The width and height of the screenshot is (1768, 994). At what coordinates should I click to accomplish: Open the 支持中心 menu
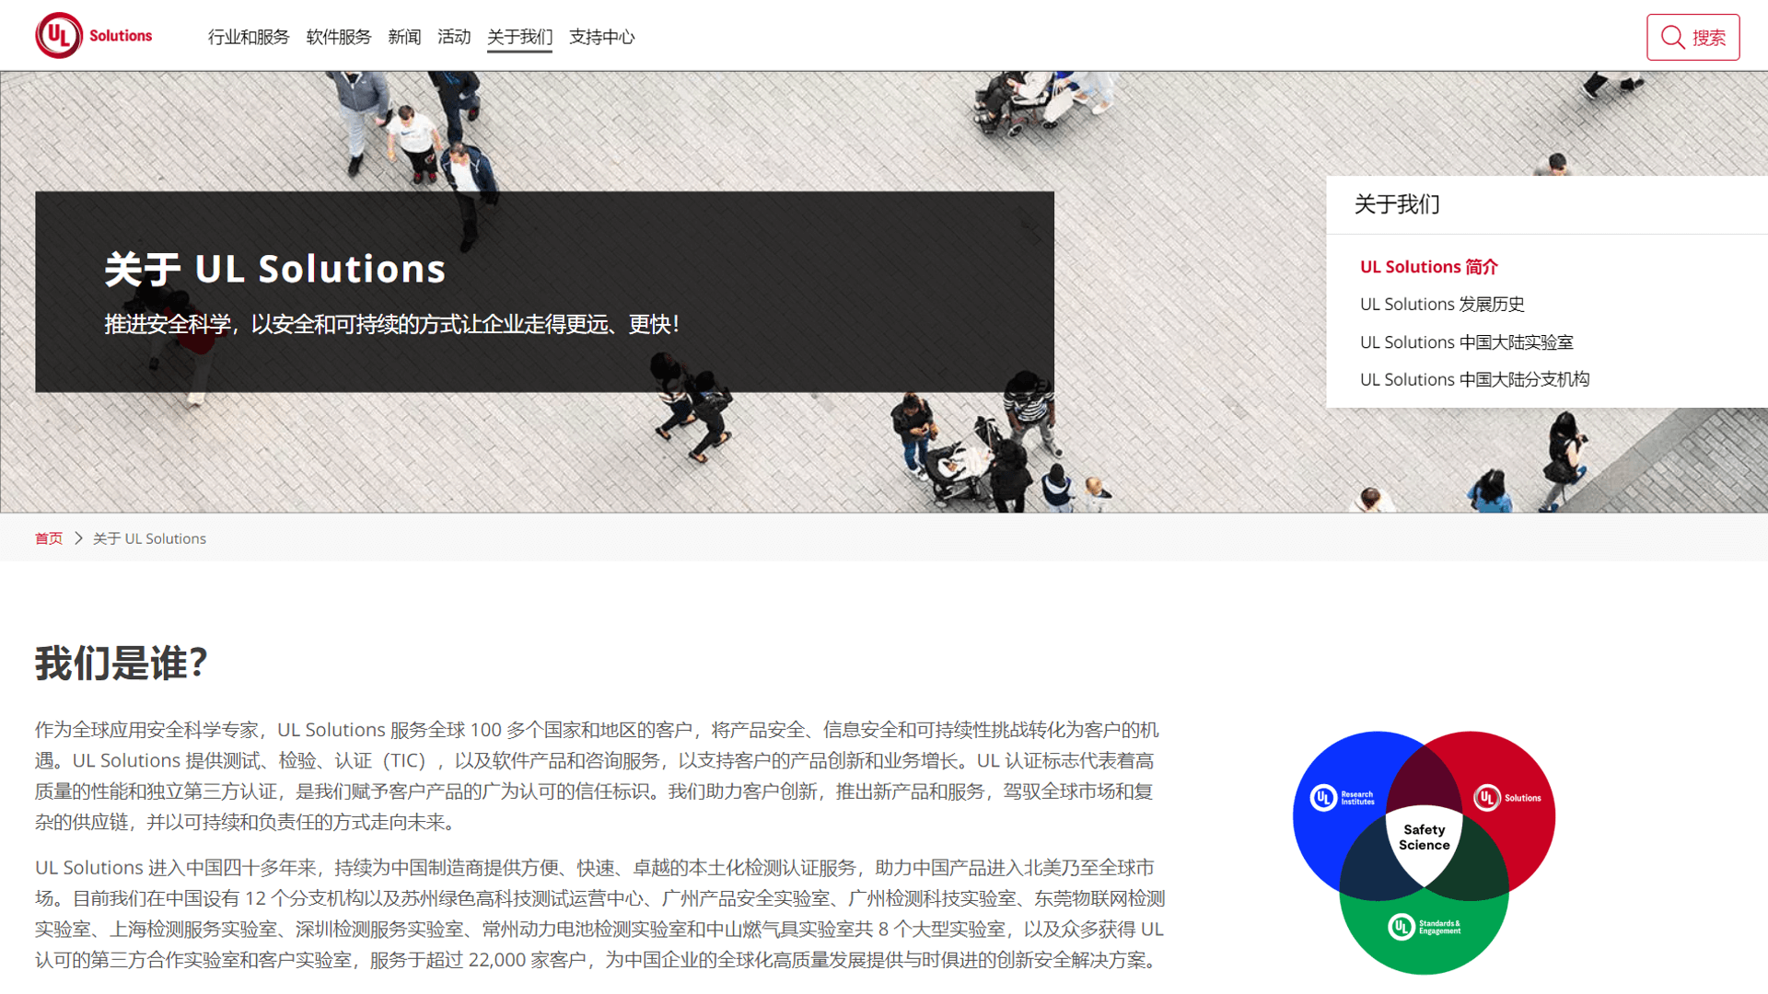602,37
